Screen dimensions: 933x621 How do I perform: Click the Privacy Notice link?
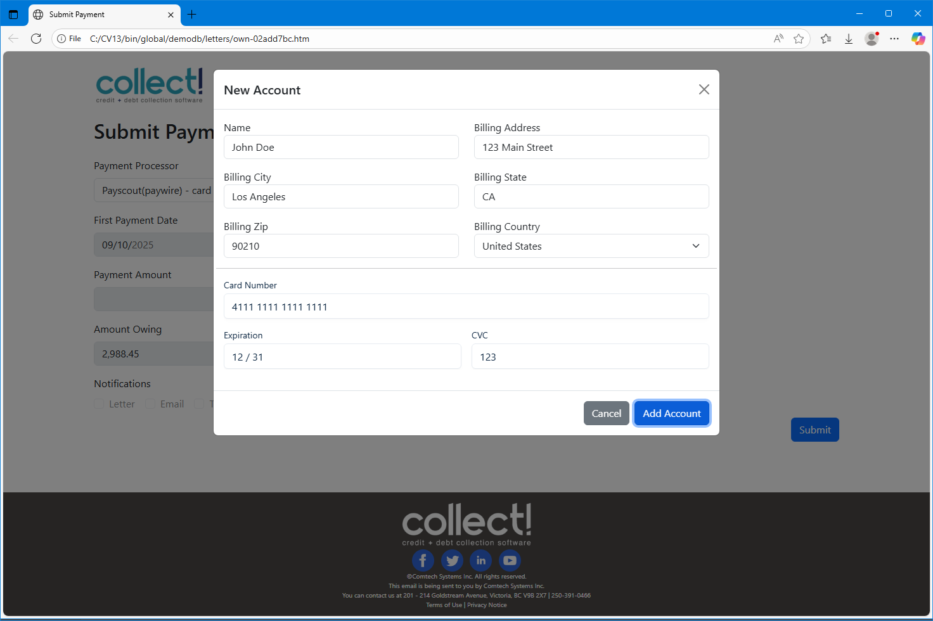487,605
